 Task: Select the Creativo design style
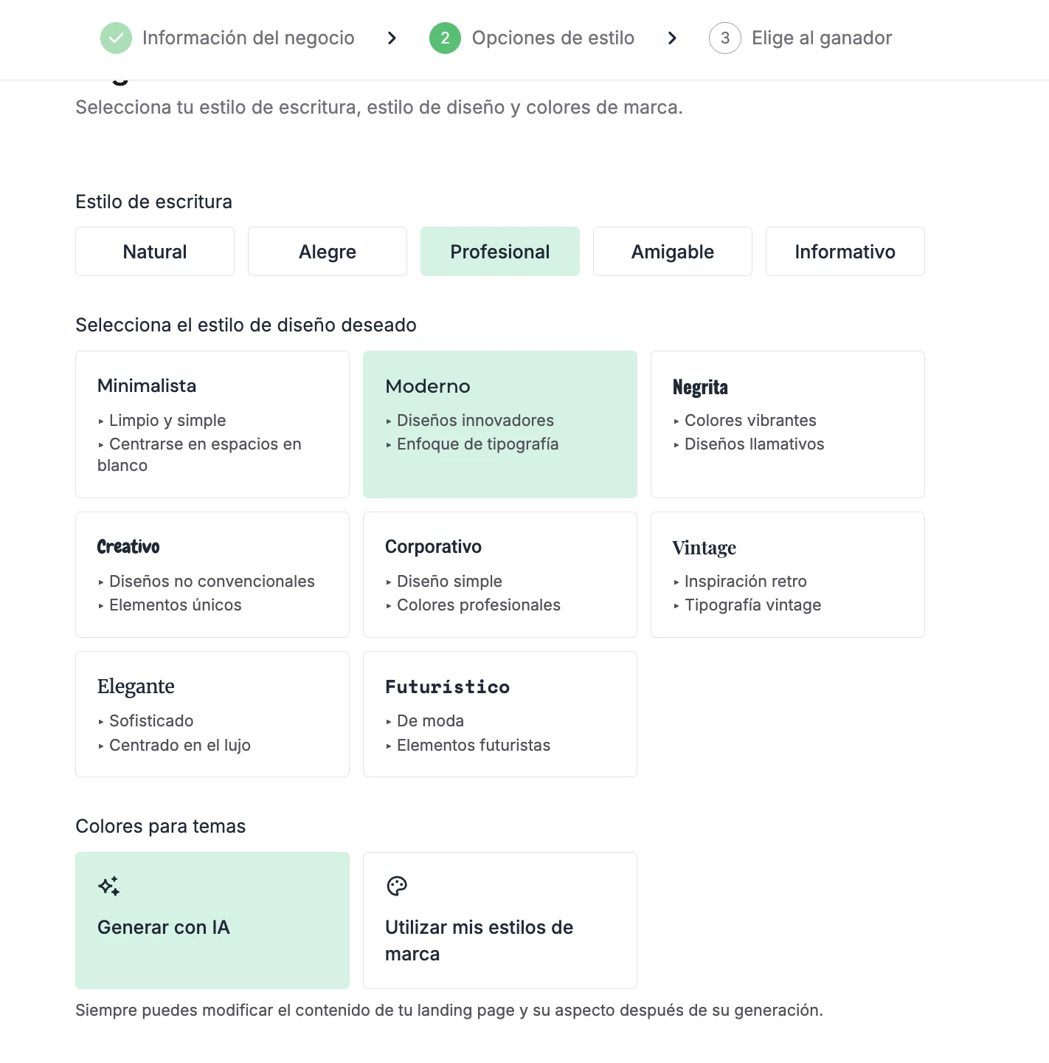pos(212,574)
